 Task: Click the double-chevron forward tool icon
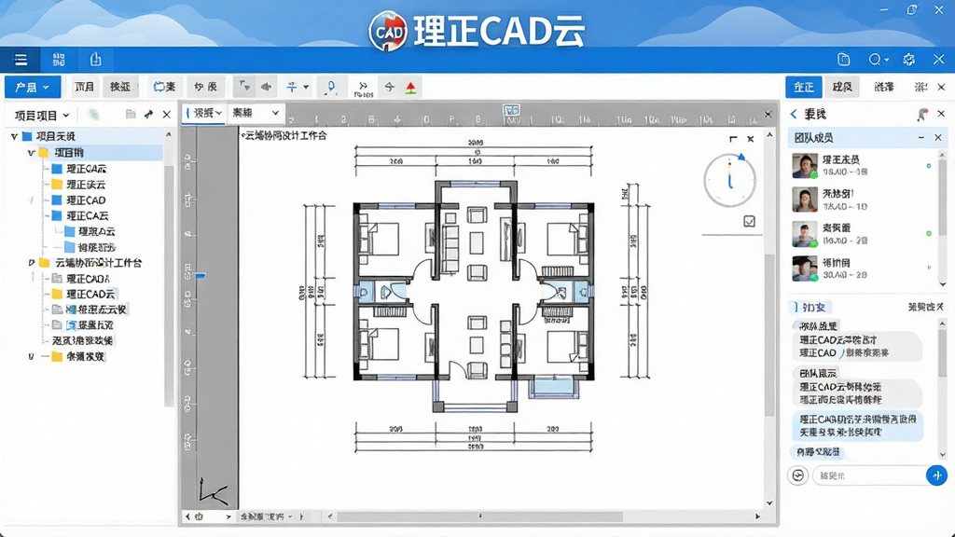tap(364, 87)
